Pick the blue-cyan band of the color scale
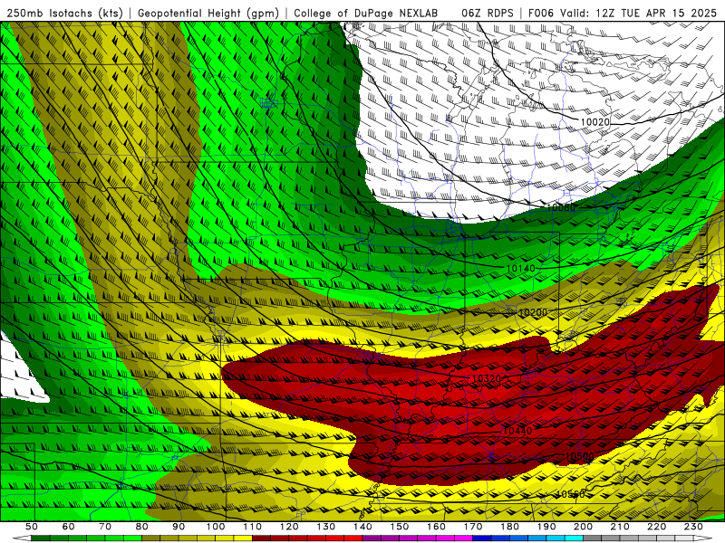Screen dimensions: 725x543 (528, 538)
